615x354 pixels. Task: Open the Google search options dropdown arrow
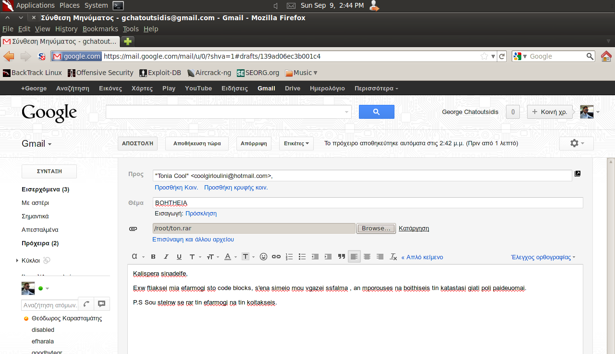(x=347, y=112)
